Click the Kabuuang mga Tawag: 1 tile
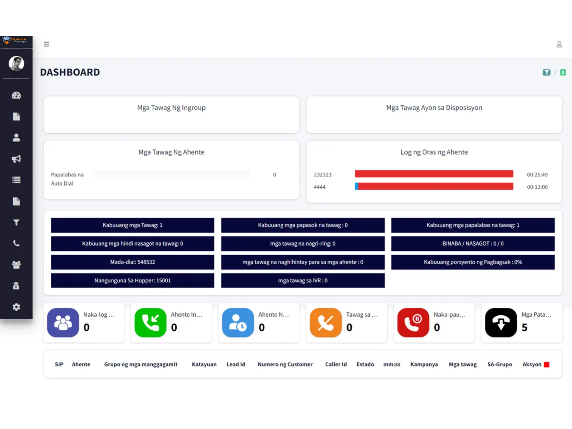Image resolution: width=572 pixels, height=429 pixels. (133, 225)
